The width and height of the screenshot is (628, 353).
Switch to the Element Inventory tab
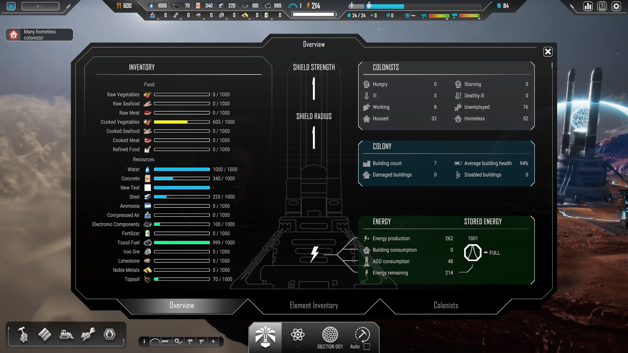pos(314,305)
